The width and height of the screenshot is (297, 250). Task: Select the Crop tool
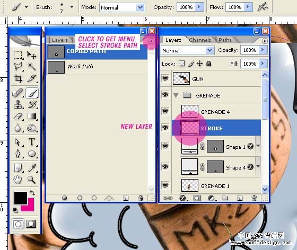point(18,78)
